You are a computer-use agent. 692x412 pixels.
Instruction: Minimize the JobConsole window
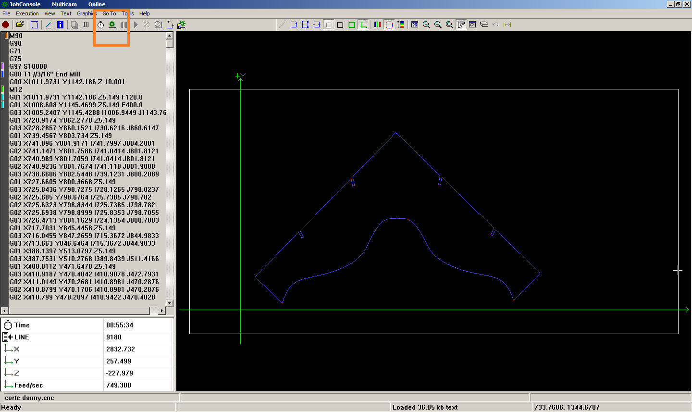point(670,4)
